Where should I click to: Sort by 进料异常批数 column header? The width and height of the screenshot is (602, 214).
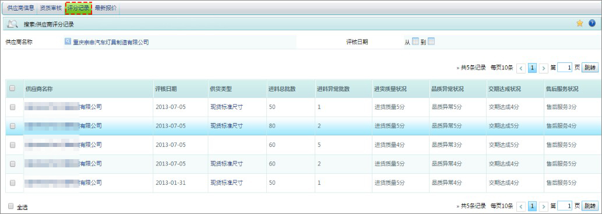point(333,89)
